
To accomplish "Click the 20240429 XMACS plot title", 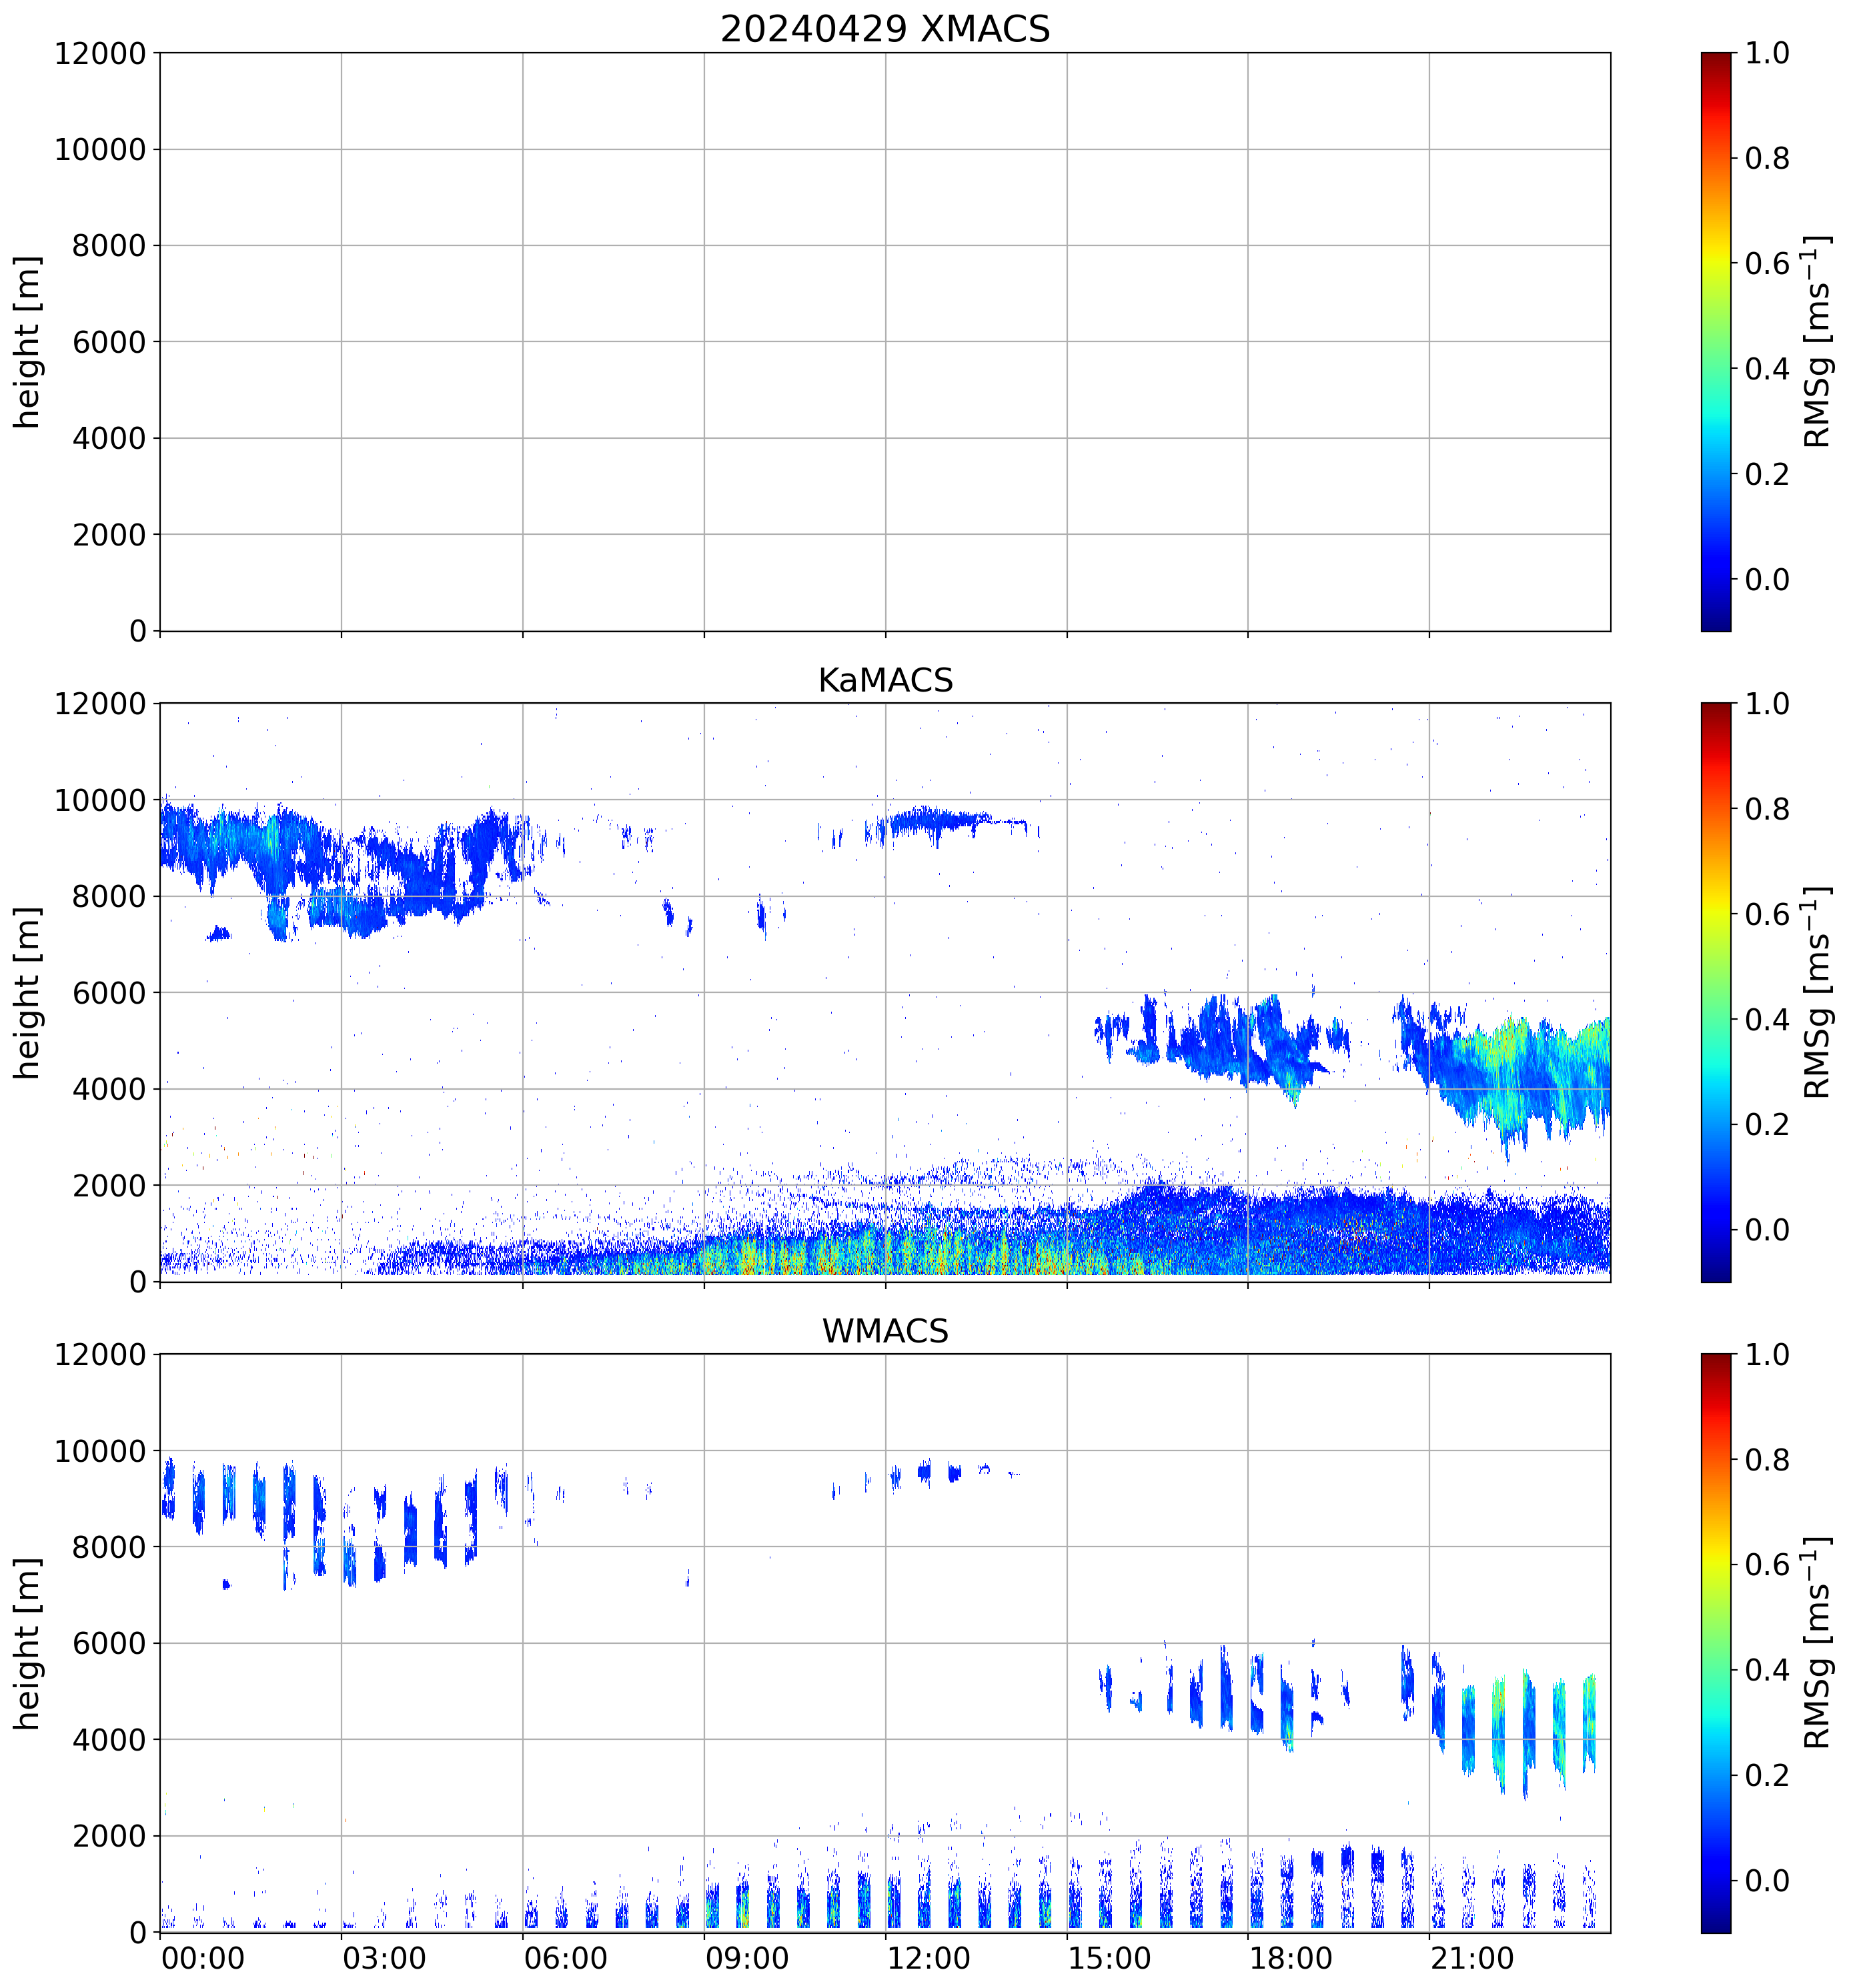I will [884, 29].
